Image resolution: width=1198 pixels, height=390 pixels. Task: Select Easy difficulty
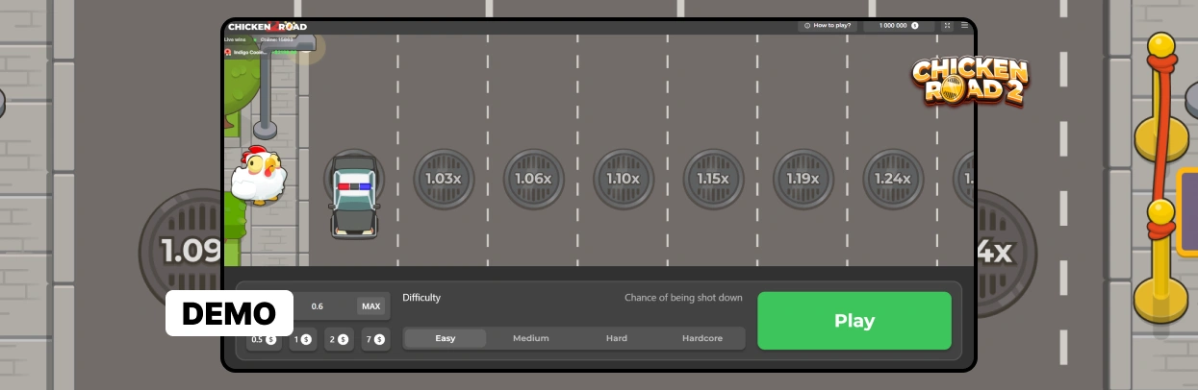tap(445, 338)
